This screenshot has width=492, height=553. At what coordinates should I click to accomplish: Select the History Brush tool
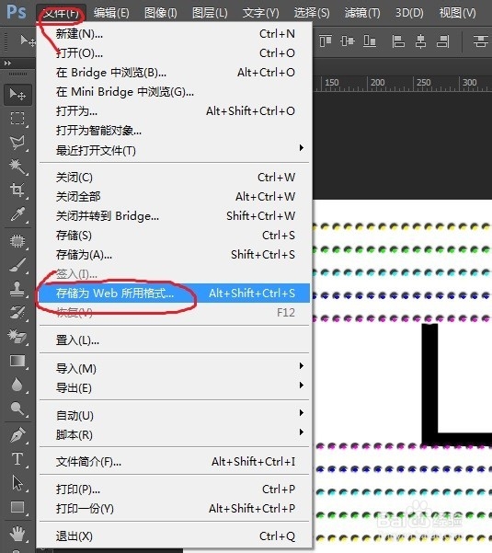(x=17, y=313)
